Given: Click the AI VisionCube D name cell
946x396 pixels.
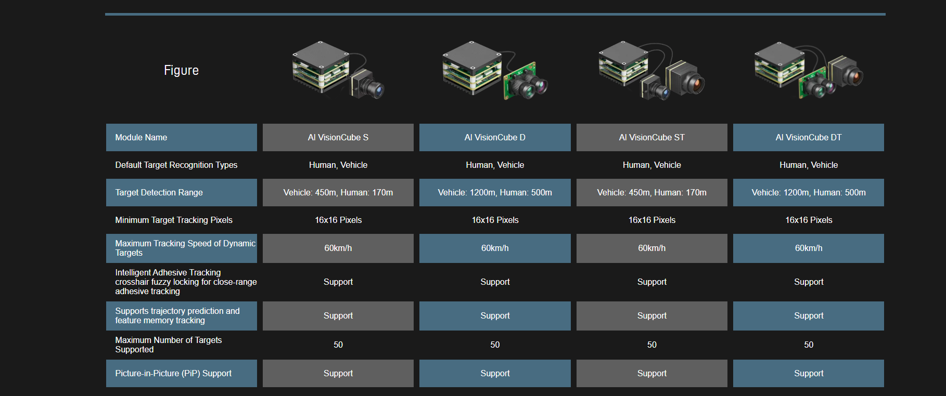Looking at the screenshot, I should pyautogui.click(x=494, y=137).
